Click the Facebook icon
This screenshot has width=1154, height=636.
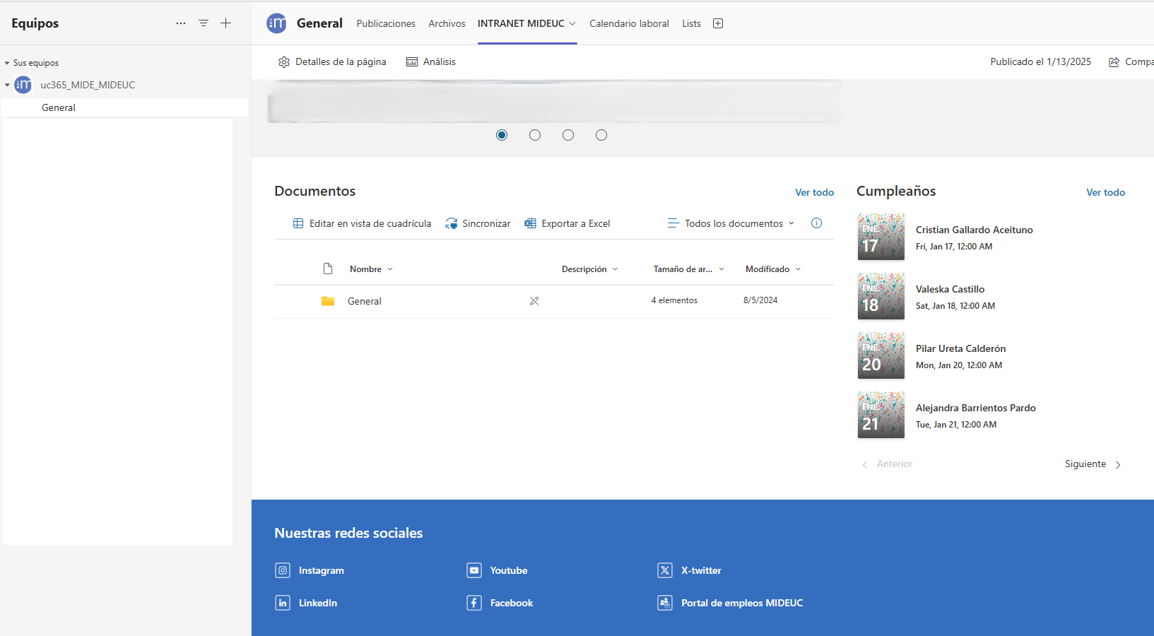point(474,603)
